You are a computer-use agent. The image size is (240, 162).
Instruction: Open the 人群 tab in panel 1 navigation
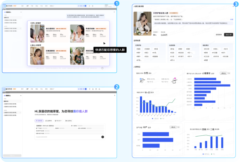(27, 6)
